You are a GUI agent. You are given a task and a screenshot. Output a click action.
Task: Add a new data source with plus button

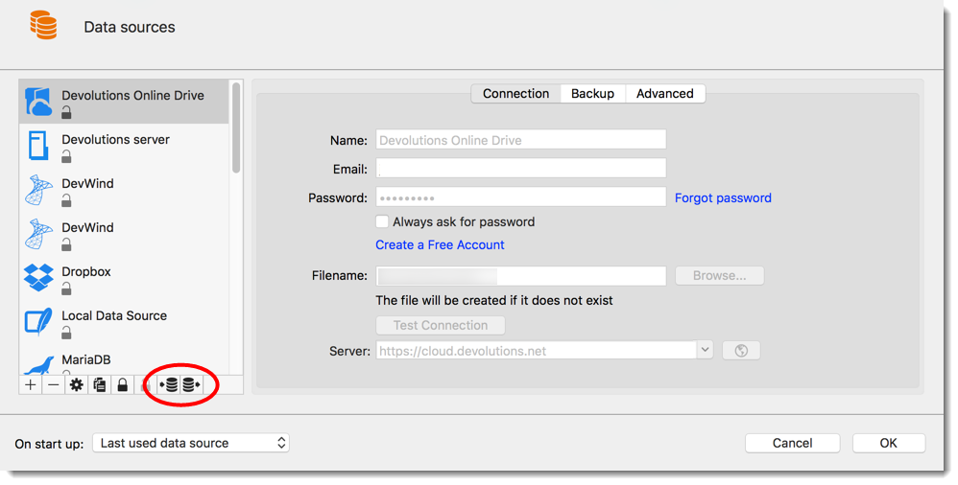(x=31, y=385)
